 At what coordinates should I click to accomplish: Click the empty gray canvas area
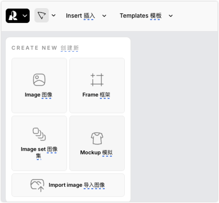click(174, 116)
